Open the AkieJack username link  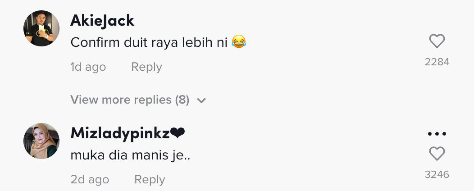(102, 20)
